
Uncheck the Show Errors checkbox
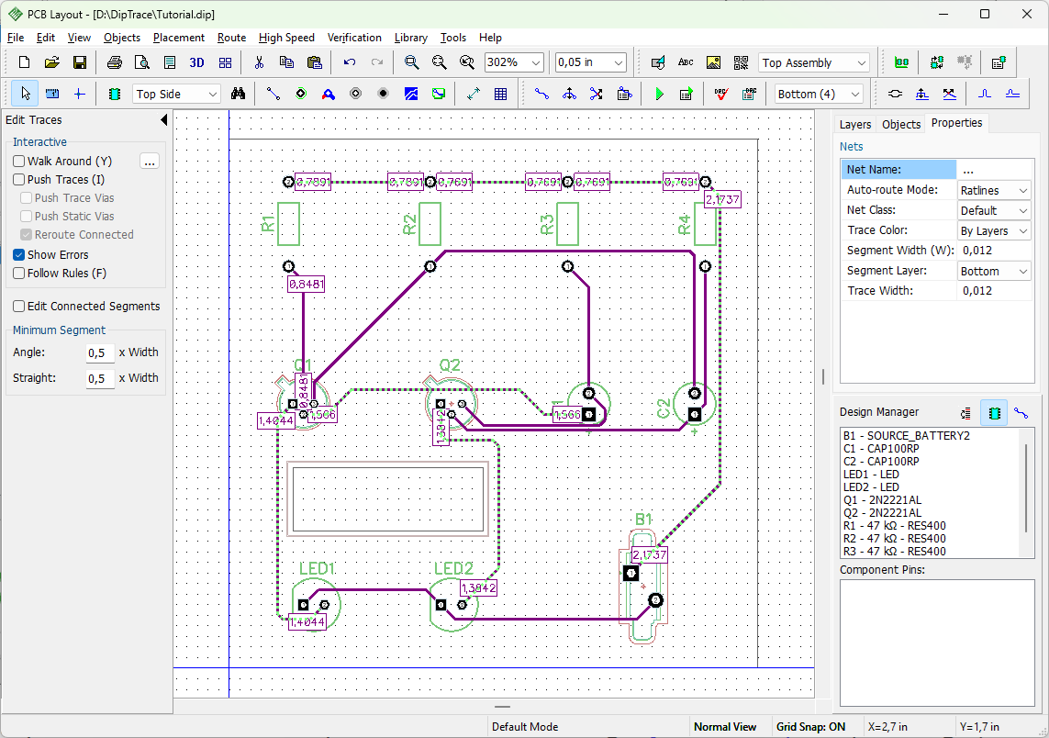click(x=18, y=255)
